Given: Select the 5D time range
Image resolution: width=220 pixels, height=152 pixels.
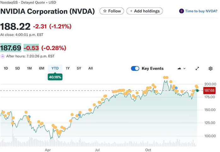Looking at the screenshot, I should 17,68.
